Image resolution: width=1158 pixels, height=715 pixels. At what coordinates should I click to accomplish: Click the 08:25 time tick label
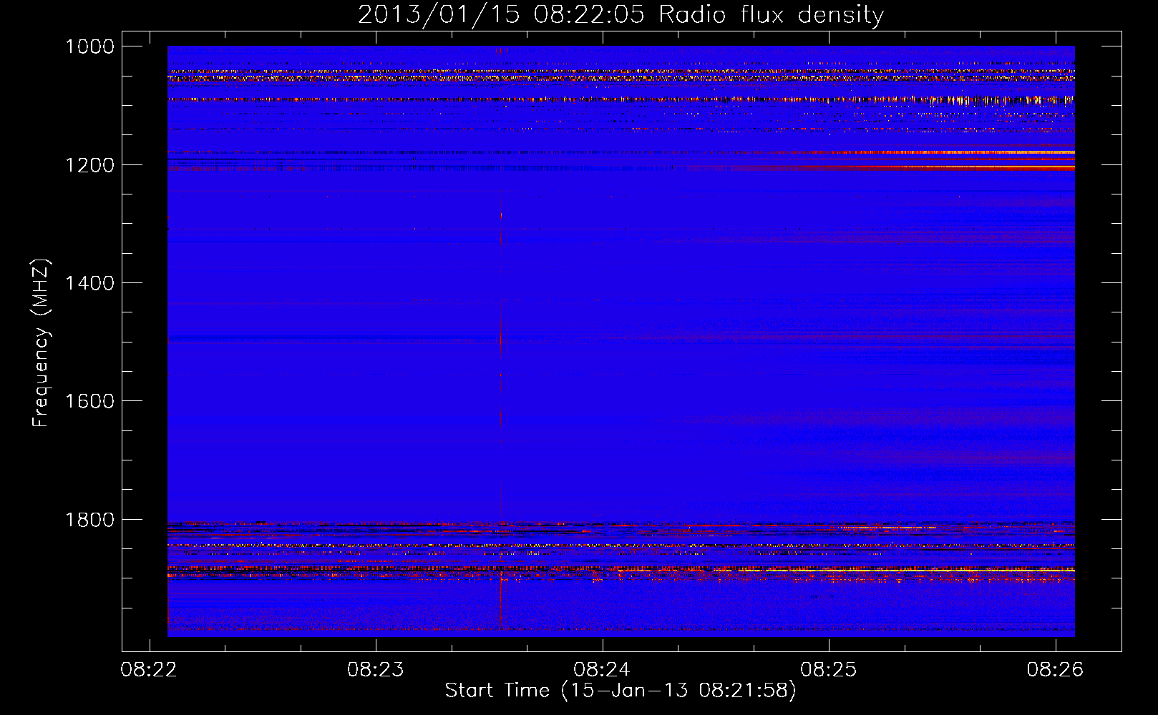click(829, 670)
